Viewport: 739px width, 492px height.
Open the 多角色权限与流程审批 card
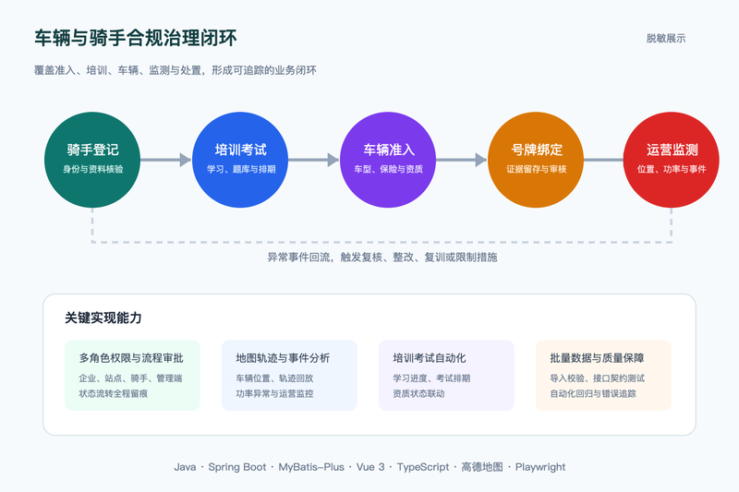tap(132, 376)
